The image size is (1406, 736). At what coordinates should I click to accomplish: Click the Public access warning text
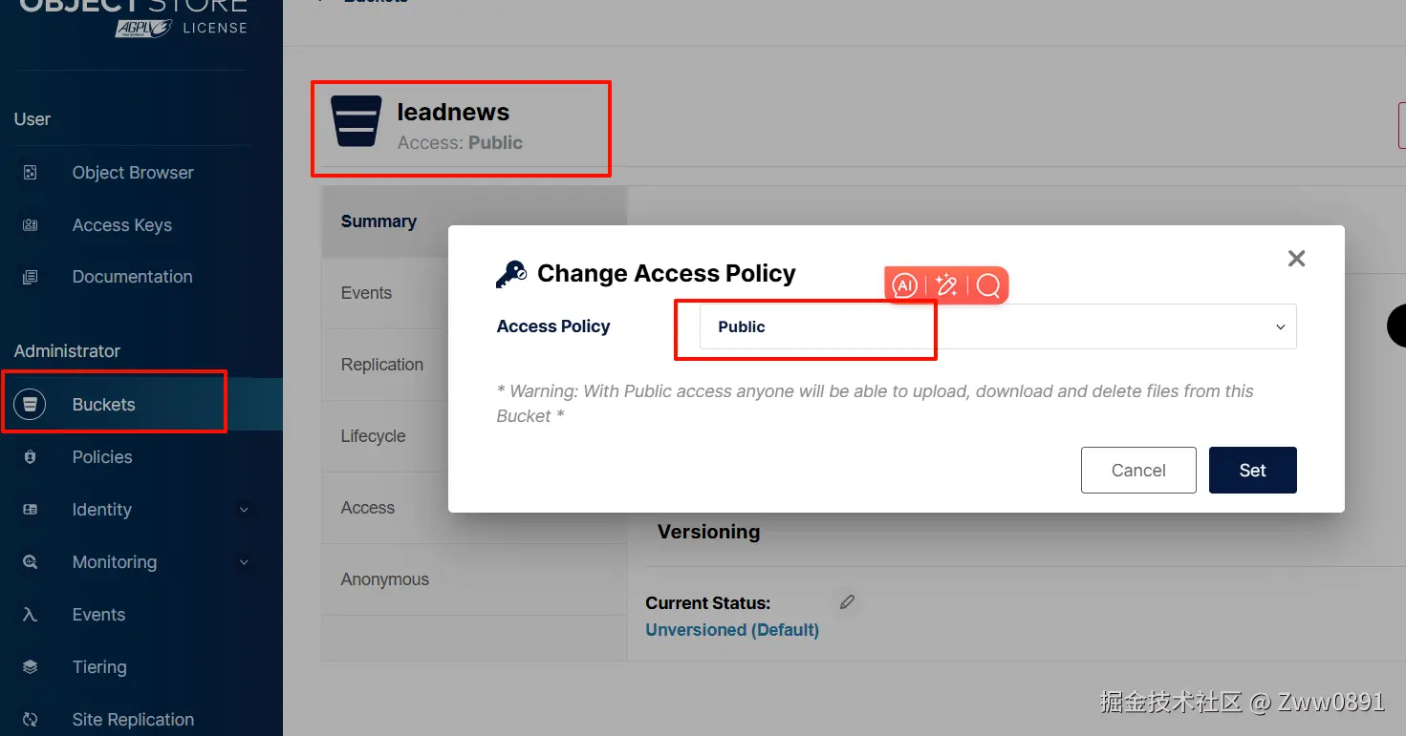pyautogui.click(x=876, y=404)
